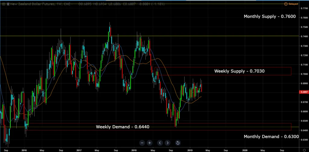The width and height of the screenshot is (309, 152).
Task: Click the zoom in plus button
Action: [150, 143]
